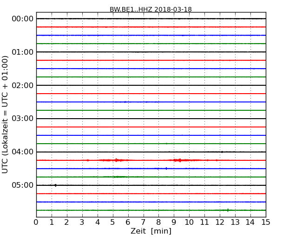302x241 pixels.
Task: Click the 'Zeit [min]' x-axis label
Action: (x=151, y=231)
